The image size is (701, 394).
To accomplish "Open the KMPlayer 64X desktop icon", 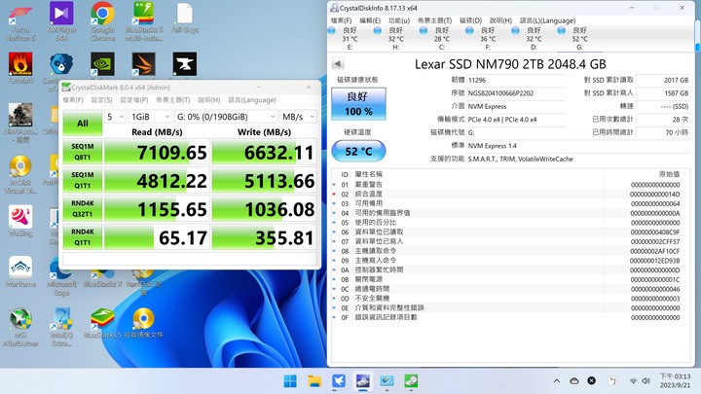I will 61,21.
